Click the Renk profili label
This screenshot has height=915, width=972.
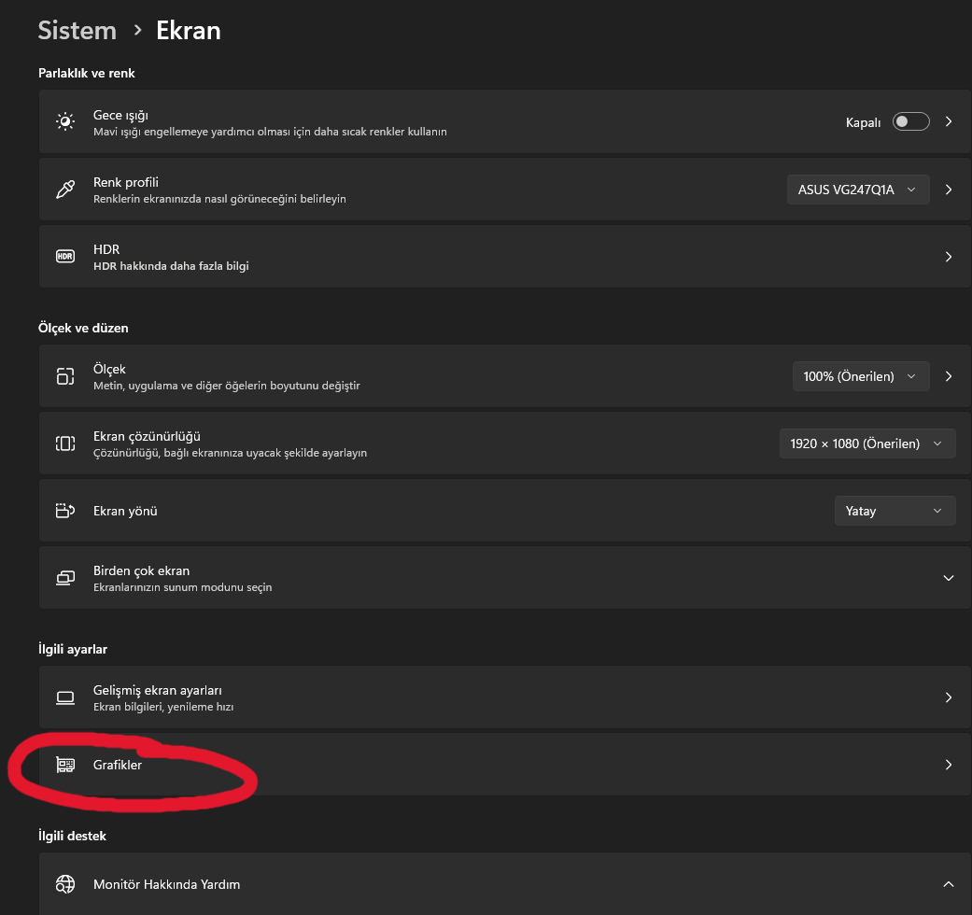(x=126, y=182)
